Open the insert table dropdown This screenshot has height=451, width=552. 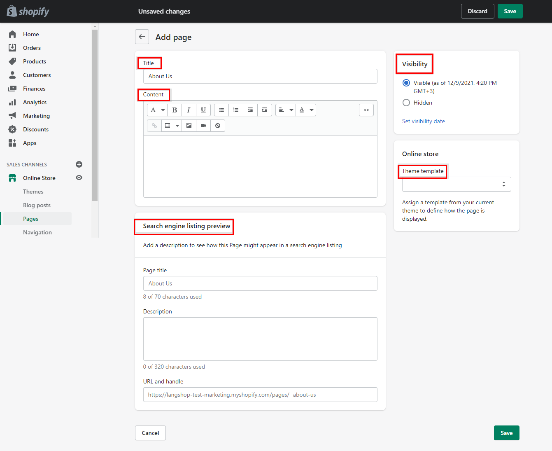172,126
